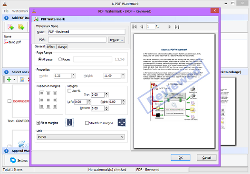Go to previous page in preview
This screenshot has height=174, width=250.
coord(142,27)
